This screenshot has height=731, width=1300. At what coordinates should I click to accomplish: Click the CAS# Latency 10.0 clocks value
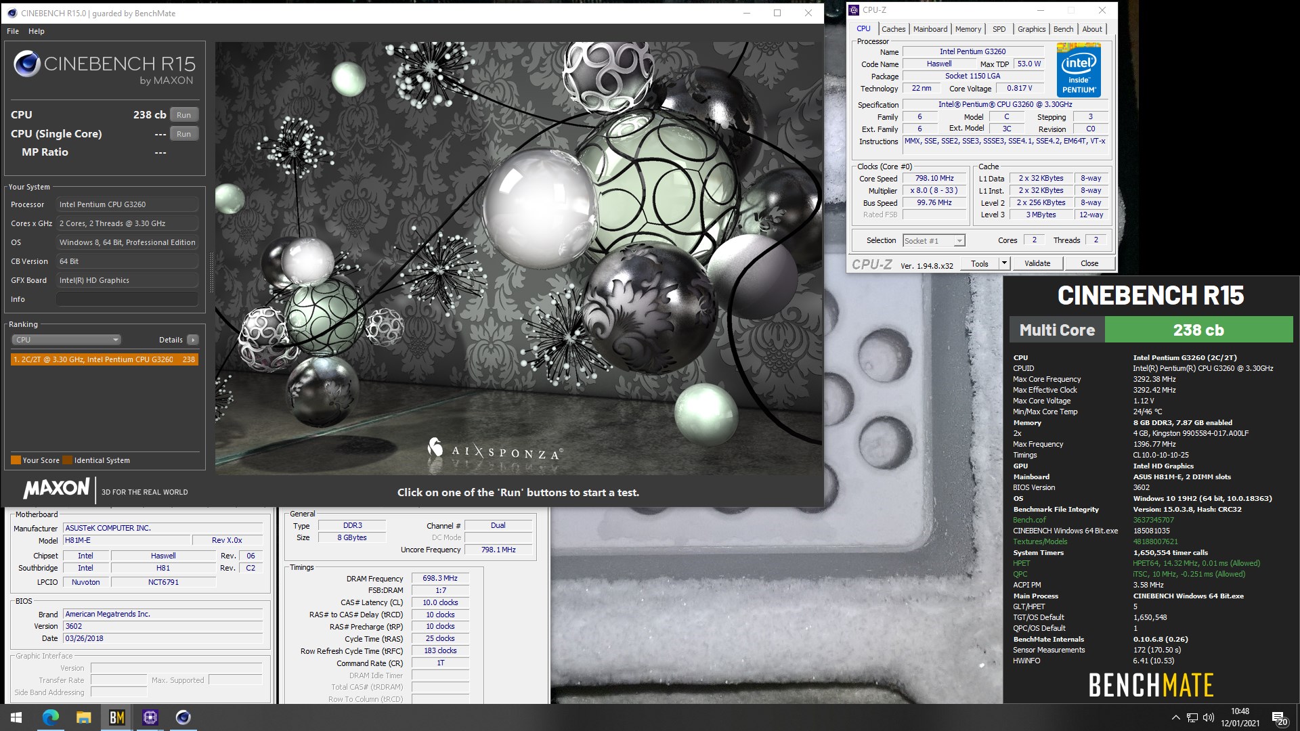[x=440, y=603]
